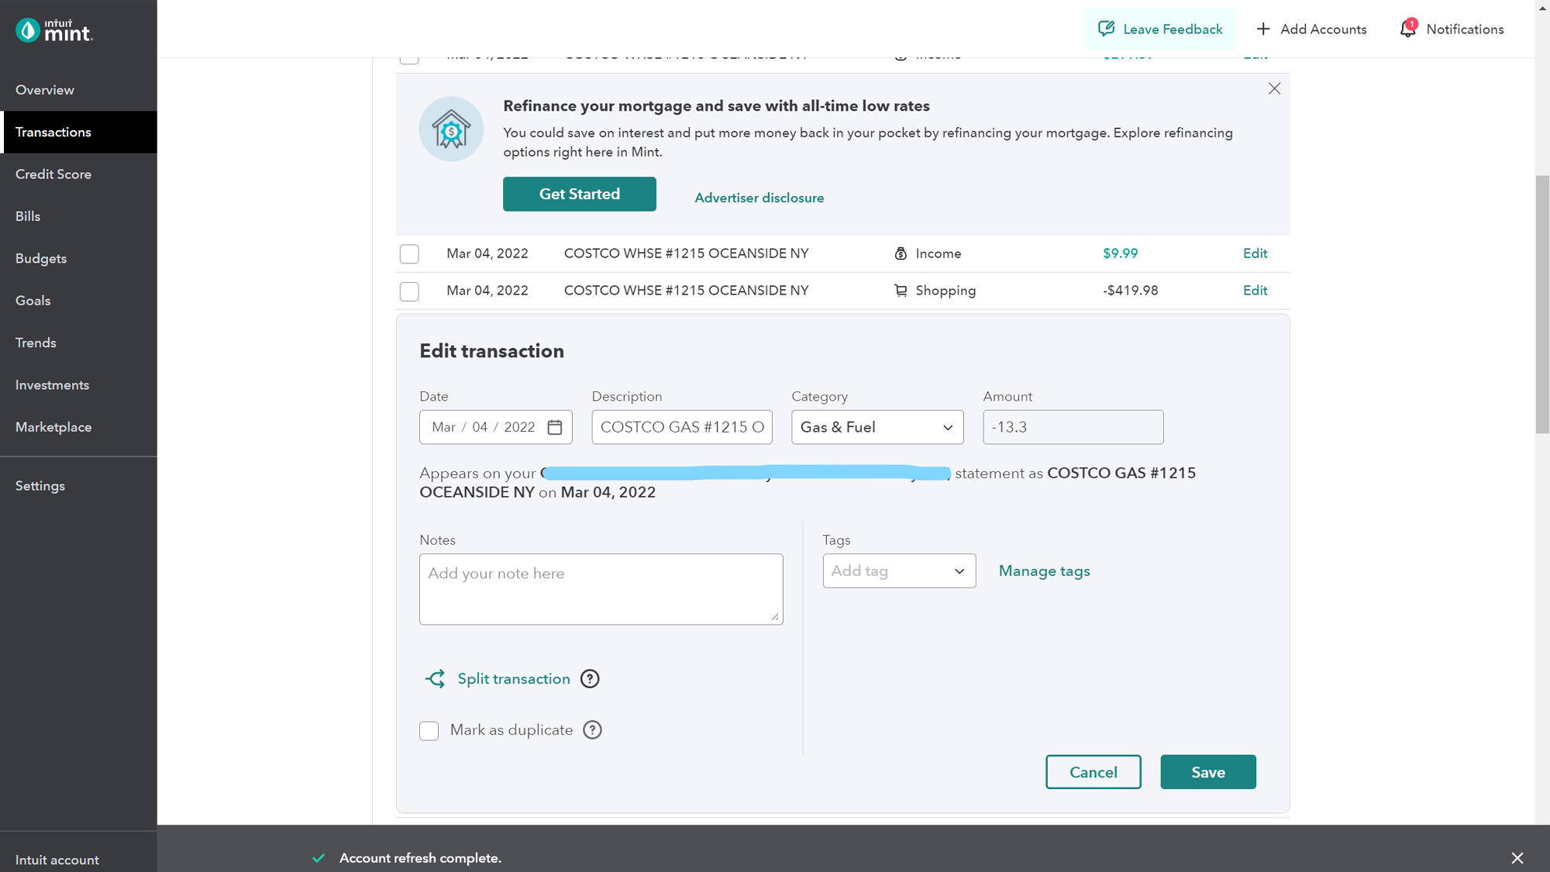Check the Mar 04 Costco Income checkbox

pos(408,253)
